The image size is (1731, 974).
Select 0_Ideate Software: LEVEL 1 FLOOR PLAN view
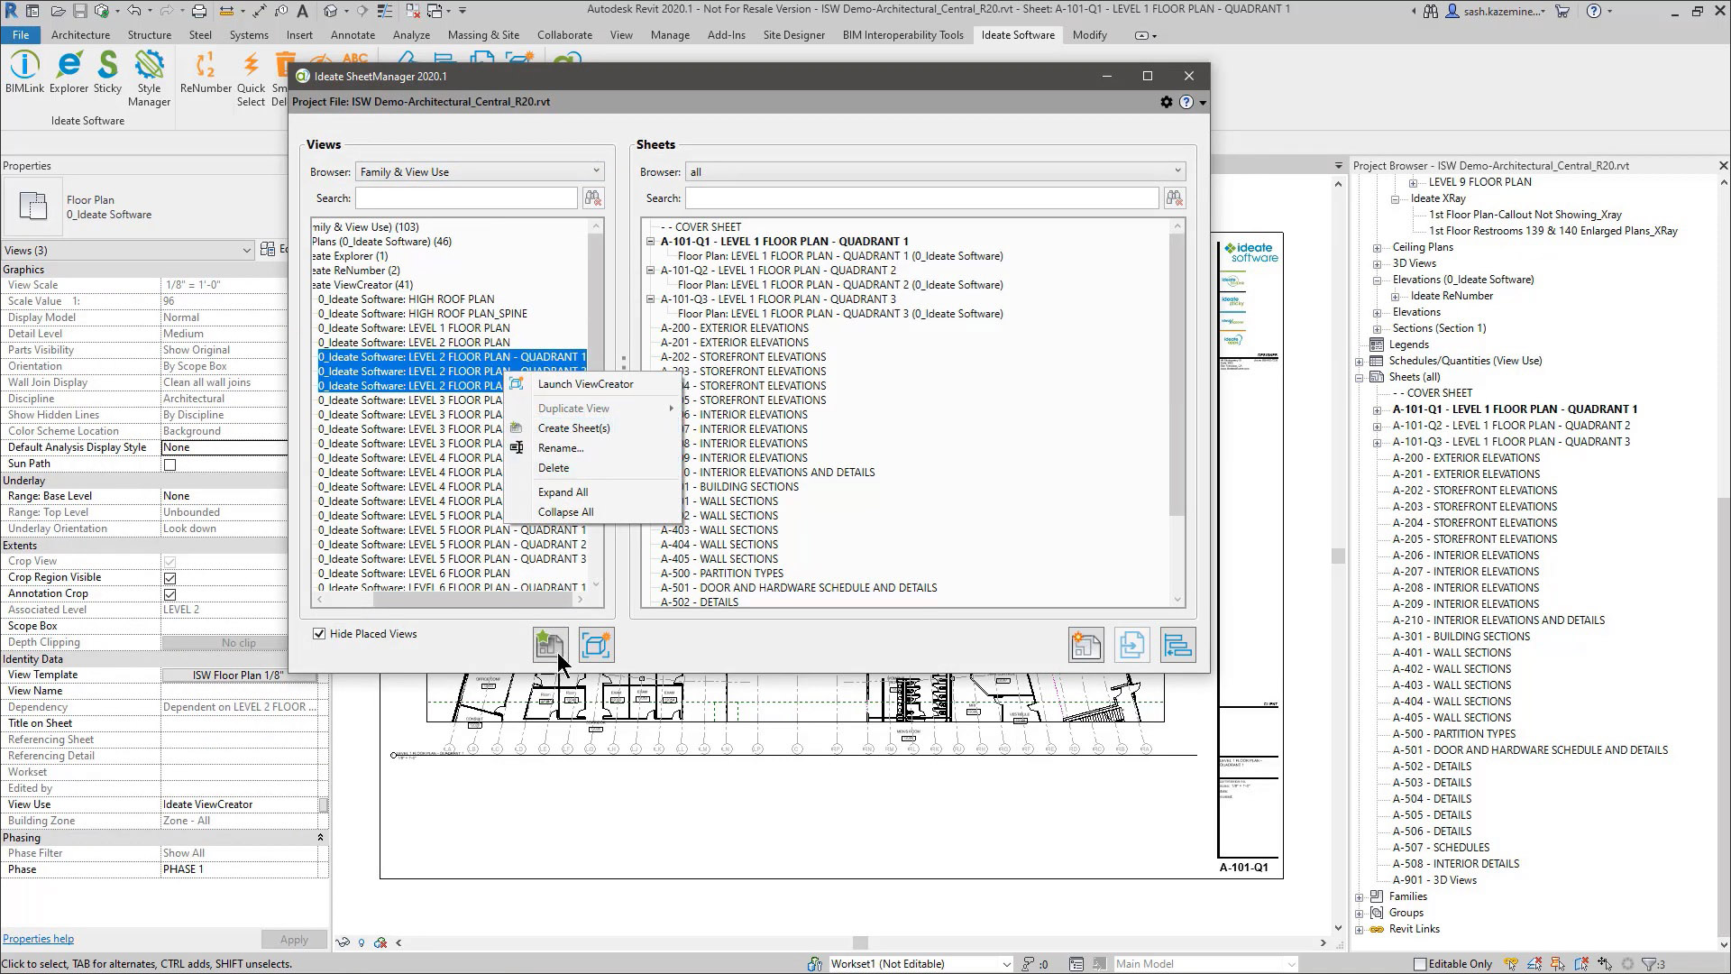coord(414,328)
